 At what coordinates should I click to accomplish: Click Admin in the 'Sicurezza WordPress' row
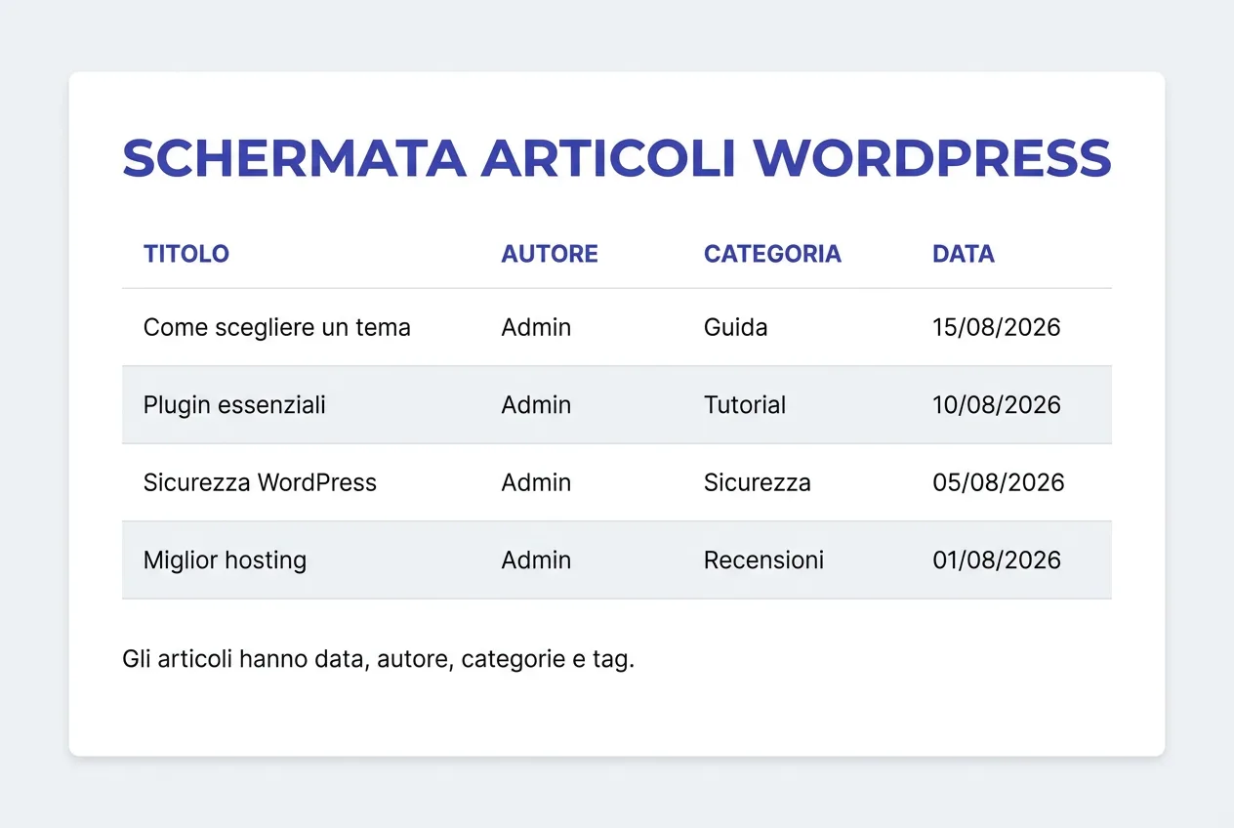(x=536, y=482)
